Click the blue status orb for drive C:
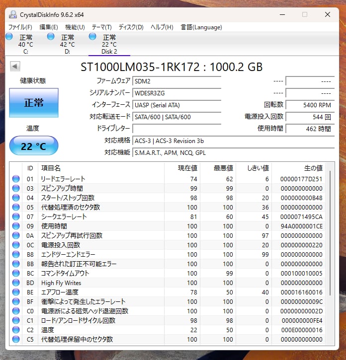 pyautogui.click(x=9, y=37)
